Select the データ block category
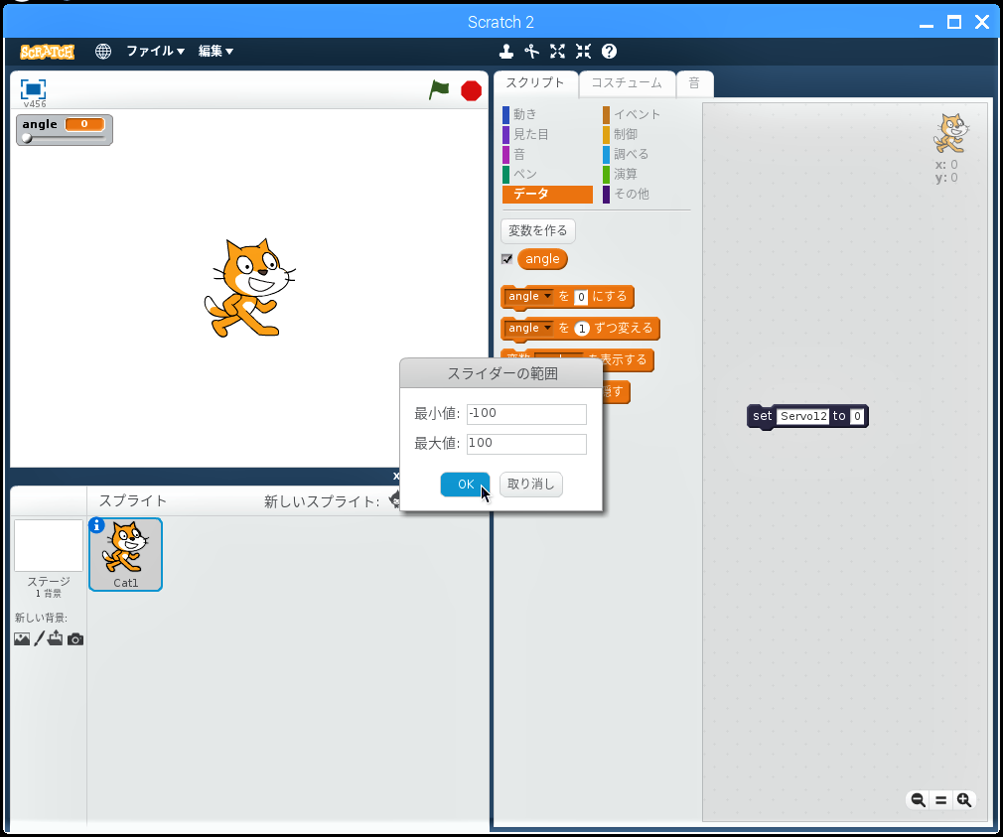Viewport: 1003px width, 837px height. click(547, 194)
